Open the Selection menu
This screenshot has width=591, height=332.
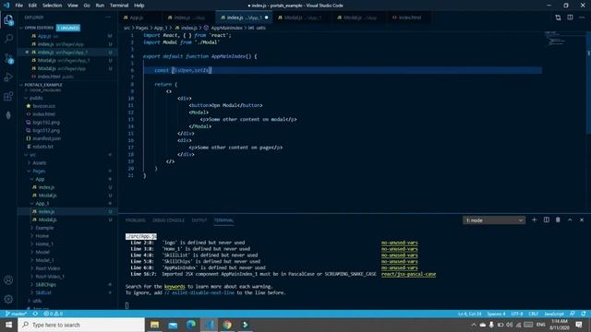[52, 6]
